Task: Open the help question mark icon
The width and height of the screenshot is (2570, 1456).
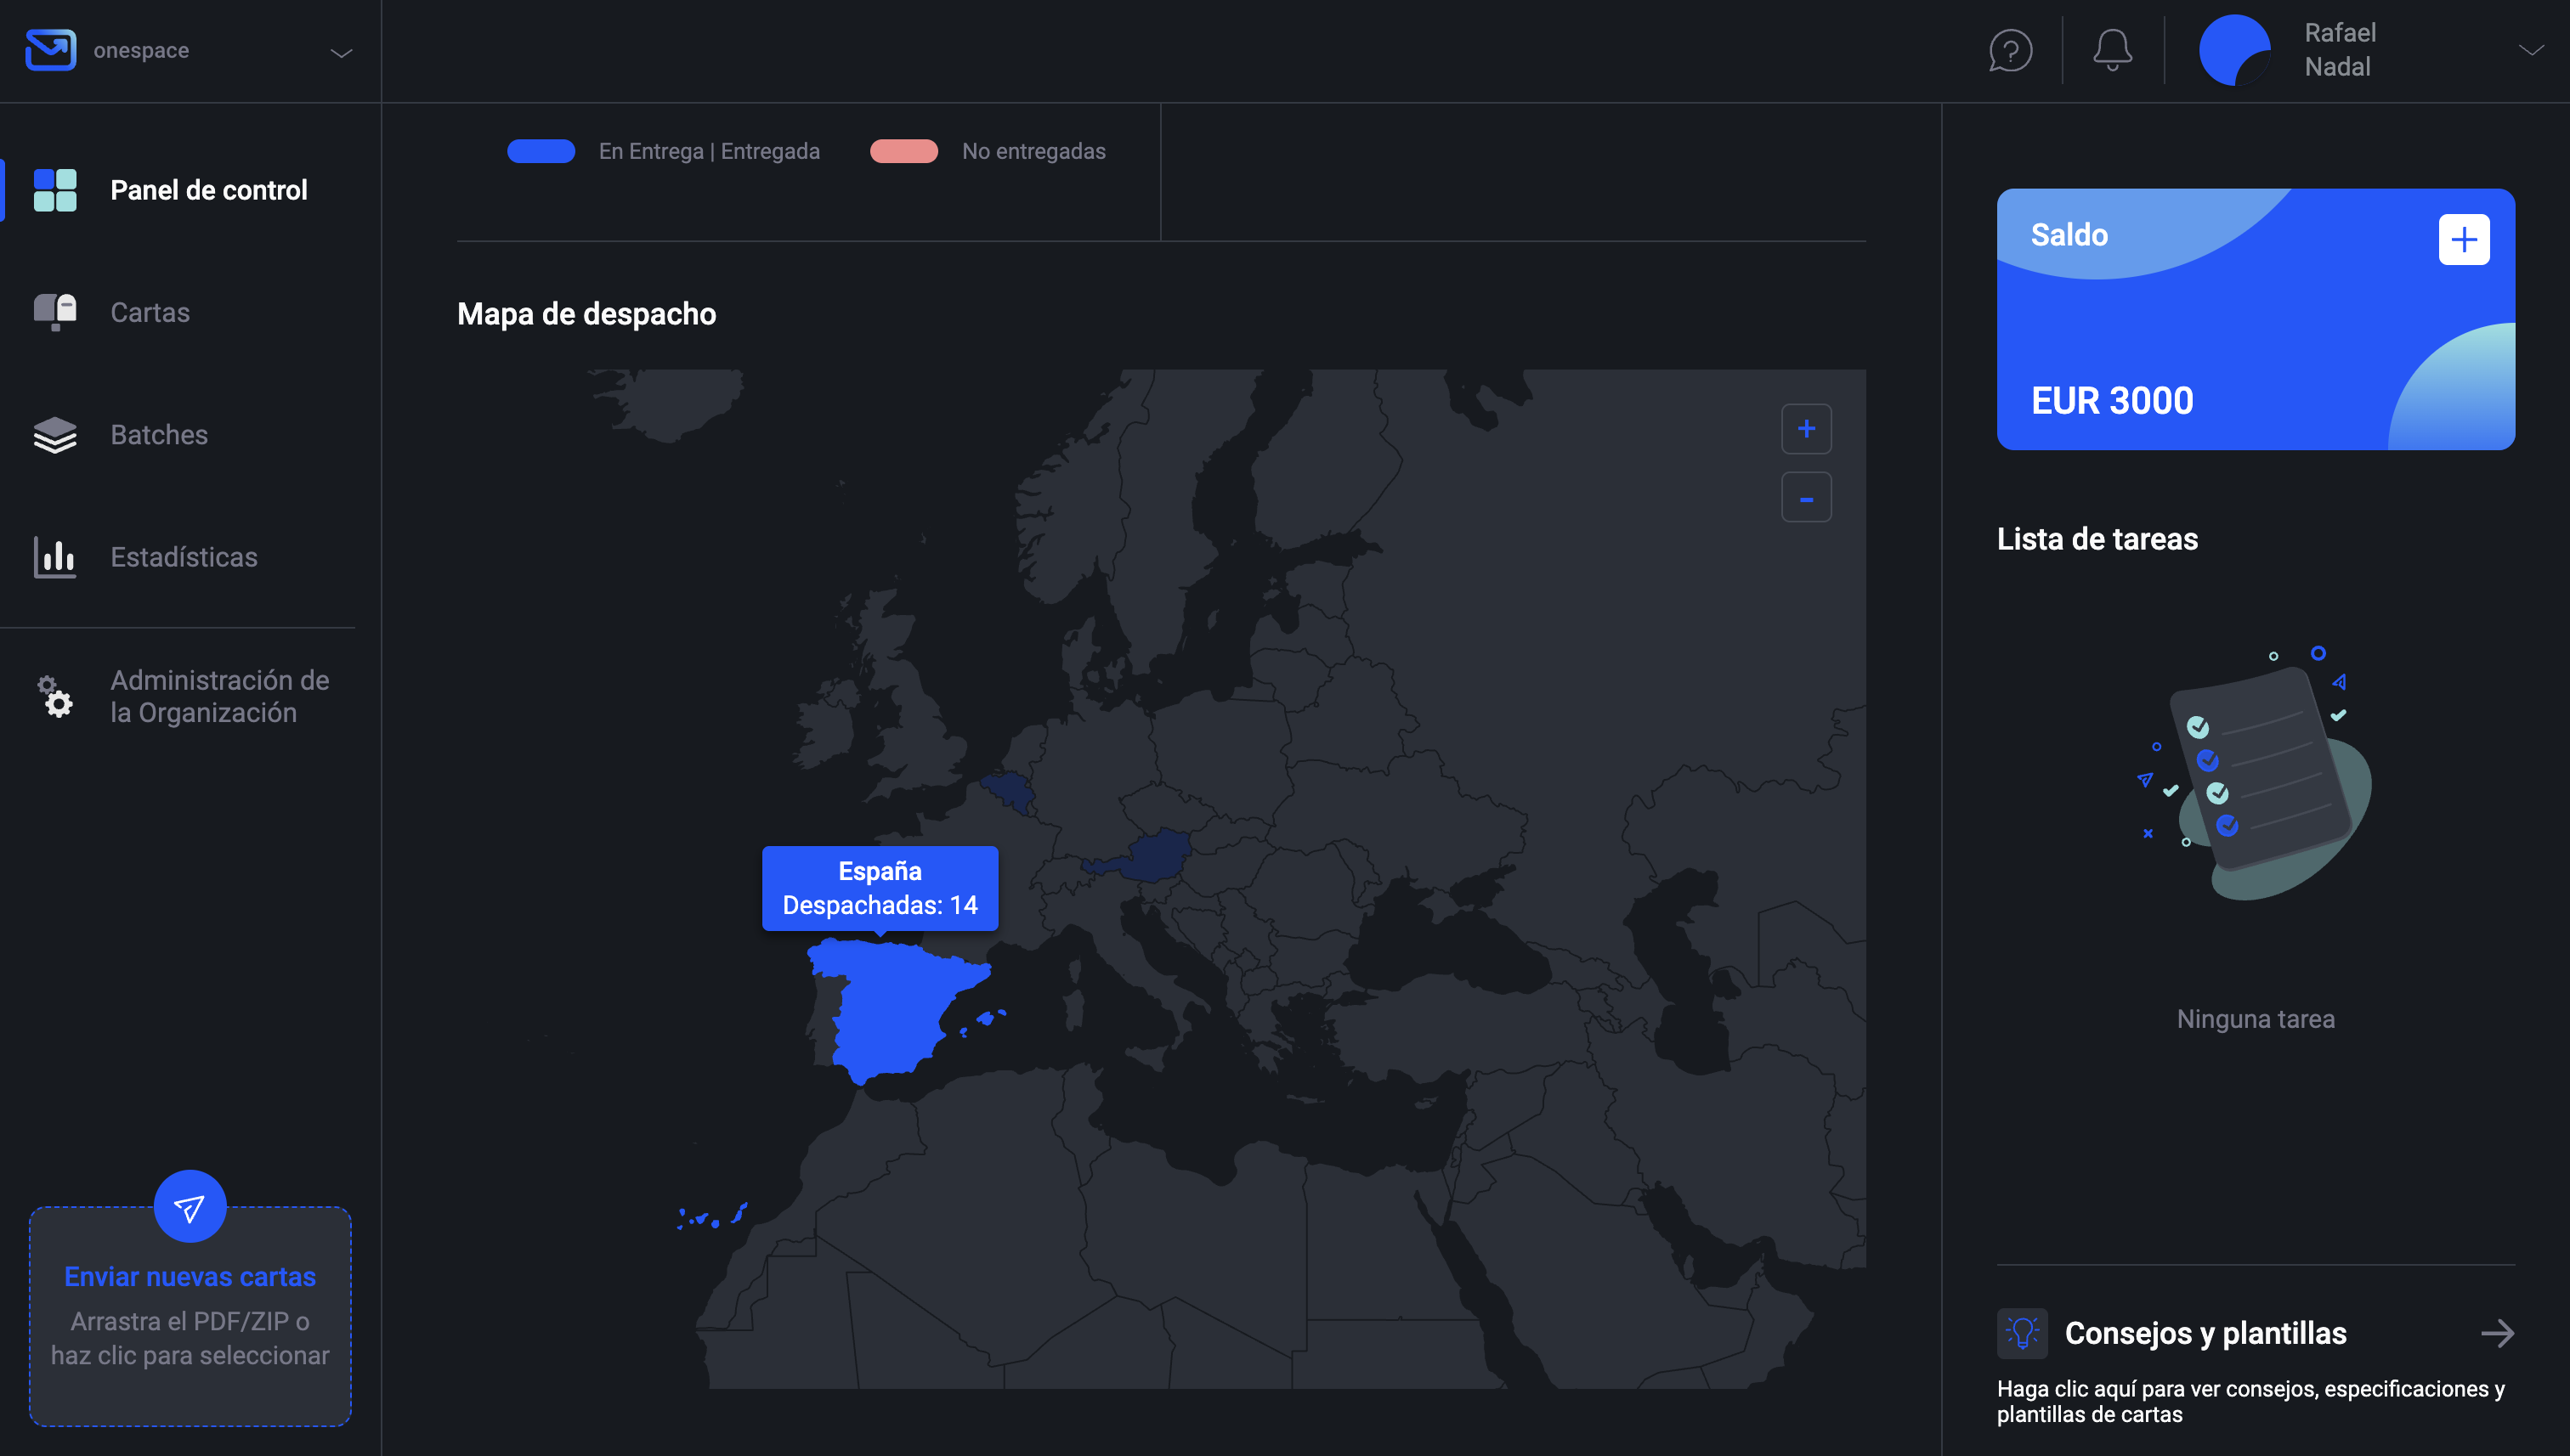Action: pyautogui.click(x=2010, y=50)
